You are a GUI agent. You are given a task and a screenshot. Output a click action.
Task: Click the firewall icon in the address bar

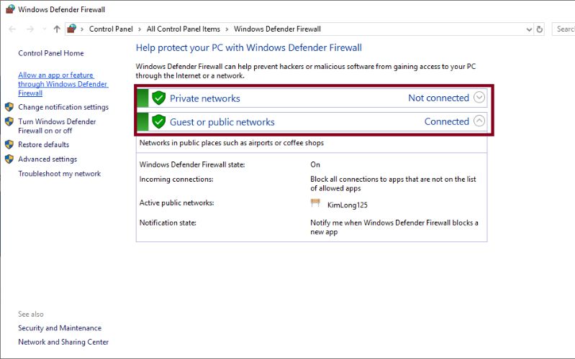click(72, 29)
